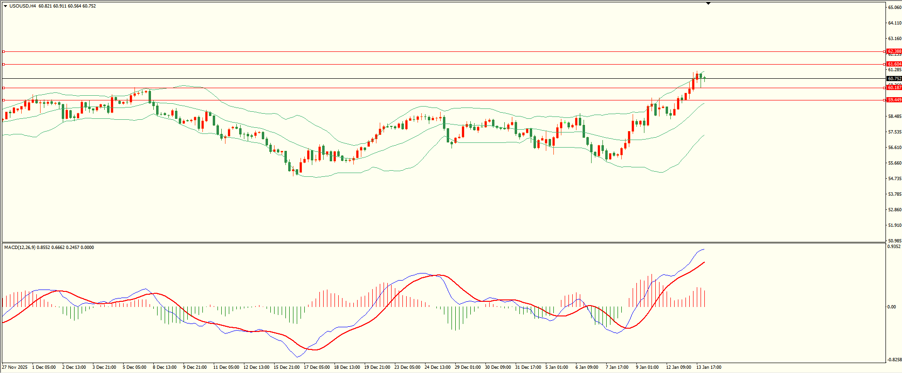The image size is (902, 373).
Task: Click the 13 Jan 17:00 time axis label
Action: (709, 367)
